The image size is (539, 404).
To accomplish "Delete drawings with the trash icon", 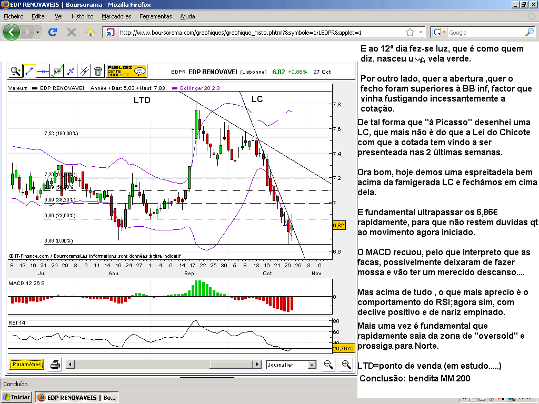I will (98, 71).
